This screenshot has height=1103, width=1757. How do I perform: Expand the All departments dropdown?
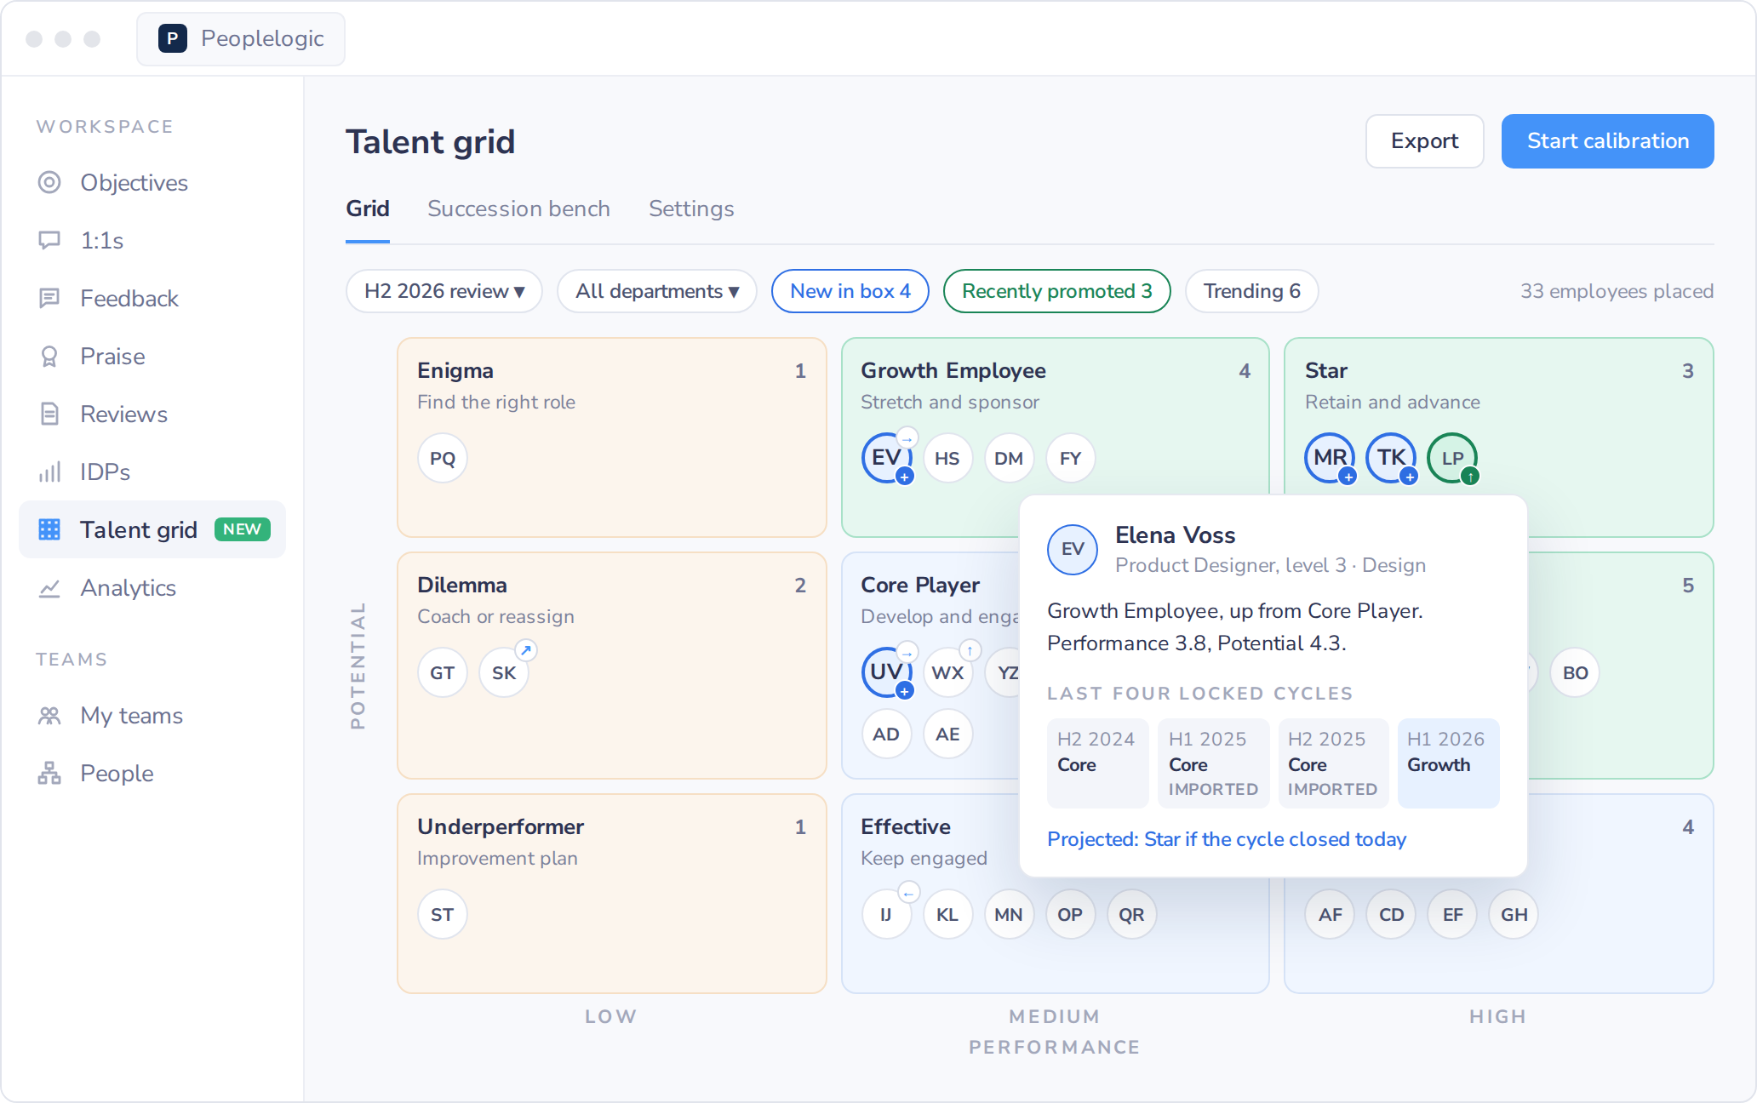point(656,291)
